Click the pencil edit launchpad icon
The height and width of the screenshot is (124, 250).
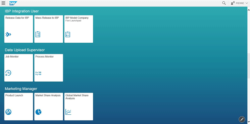(242, 119)
